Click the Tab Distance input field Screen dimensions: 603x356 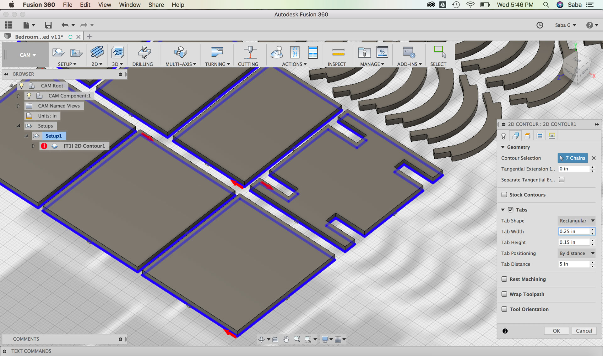point(574,264)
